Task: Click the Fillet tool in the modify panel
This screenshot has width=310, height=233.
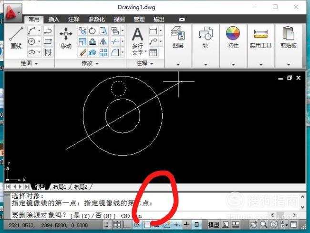Action: click(115, 52)
